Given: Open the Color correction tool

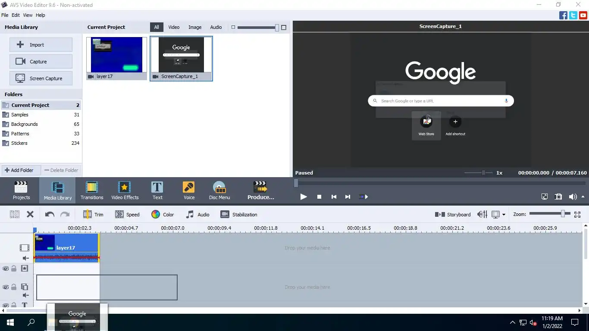Looking at the screenshot, I should (x=163, y=214).
